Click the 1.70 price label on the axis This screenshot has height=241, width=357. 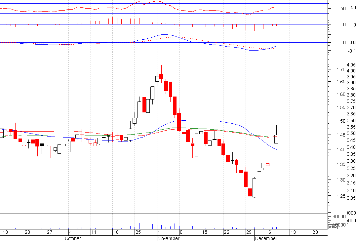tap(341, 69)
